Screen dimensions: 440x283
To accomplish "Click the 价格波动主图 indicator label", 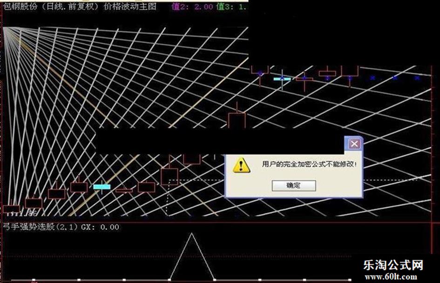I will pos(130,7).
